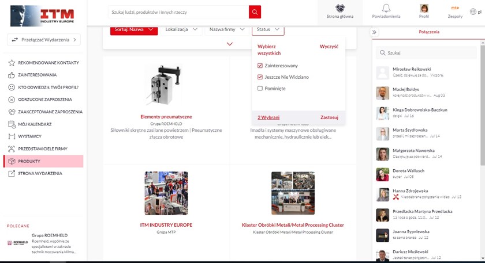Viewport: 485px width, 263px height.
Task: Click the globe language icon
Action: pyautogui.click(x=473, y=12)
